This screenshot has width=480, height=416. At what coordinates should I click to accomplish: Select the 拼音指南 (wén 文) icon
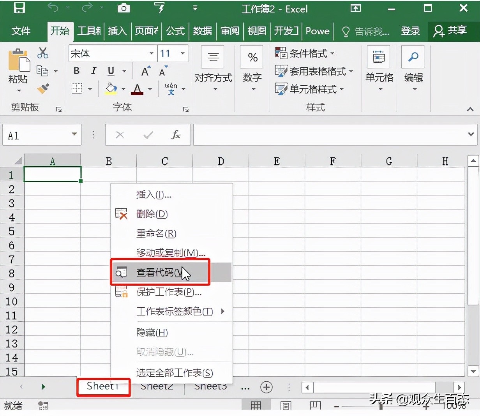click(172, 89)
